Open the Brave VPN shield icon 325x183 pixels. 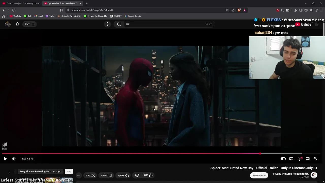pyautogui.click(x=316, y=10)
